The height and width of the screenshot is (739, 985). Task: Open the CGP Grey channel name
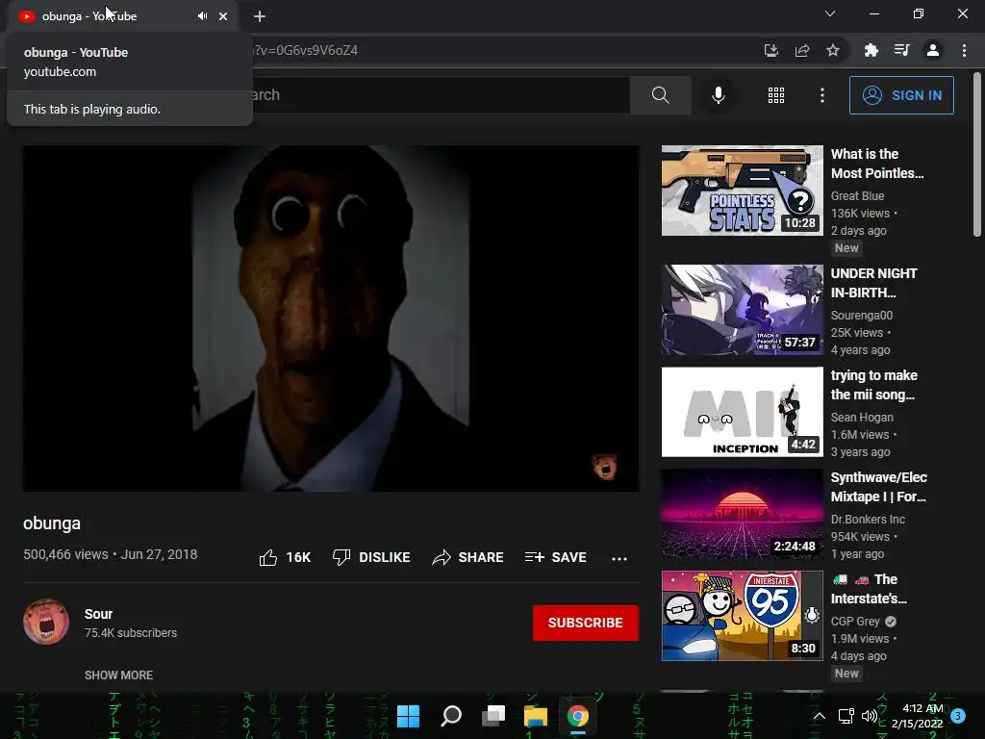click(855, 621)
